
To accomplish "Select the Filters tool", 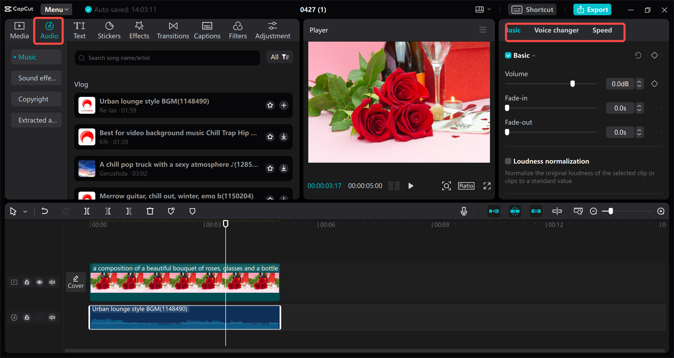I will (x=237, y=29).
